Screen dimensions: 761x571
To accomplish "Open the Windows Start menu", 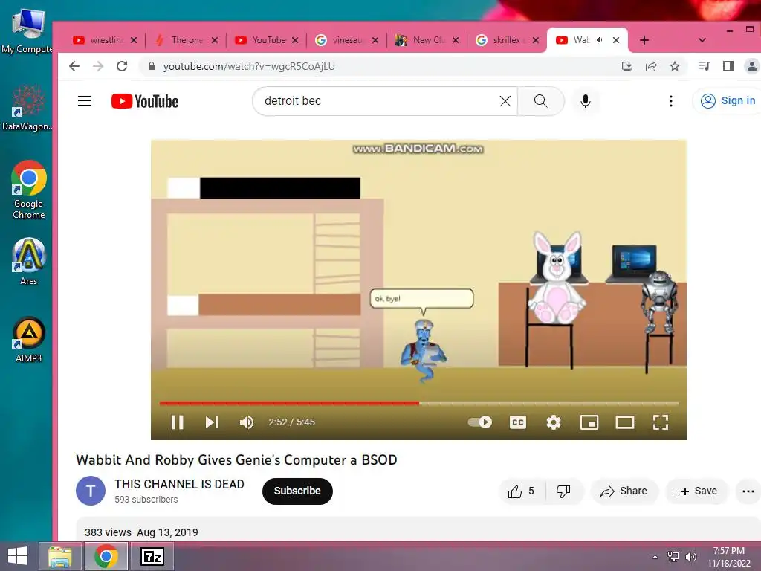I will click(18, 556).
